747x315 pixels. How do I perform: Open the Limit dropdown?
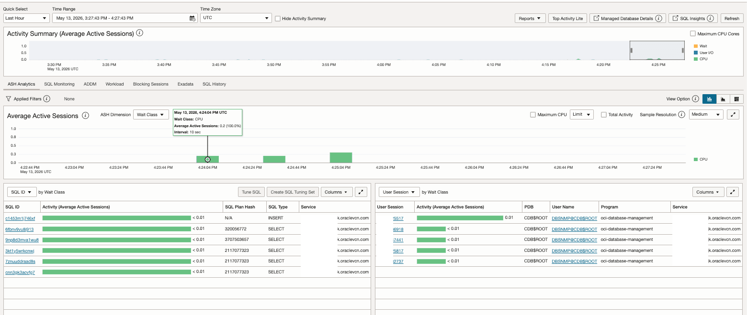[x=581, y=115]
